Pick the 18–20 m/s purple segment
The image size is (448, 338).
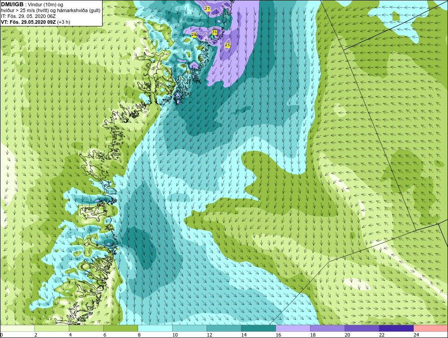coord(327,328)
